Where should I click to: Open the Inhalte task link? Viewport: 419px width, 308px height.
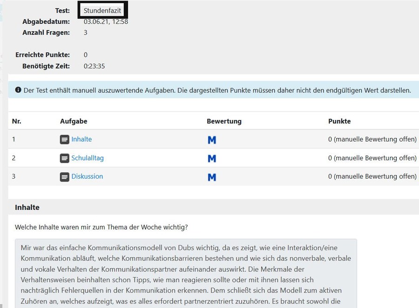tap(81, 139)
